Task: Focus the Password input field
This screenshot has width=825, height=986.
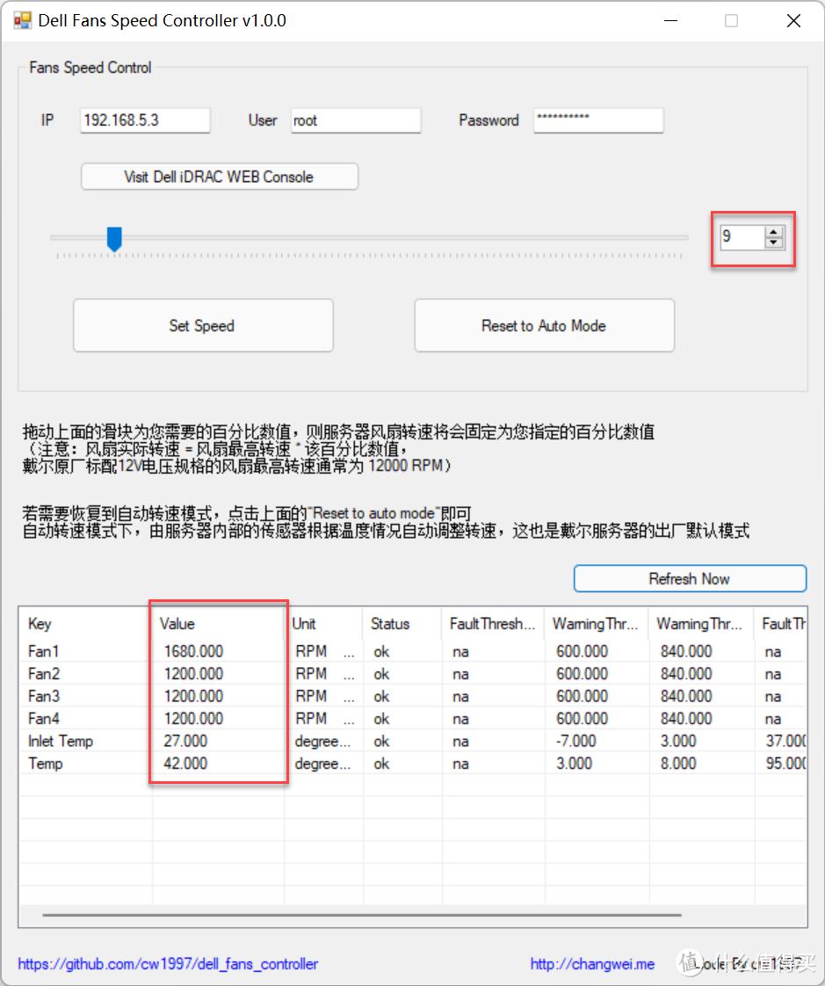Action: pos(597,120)
